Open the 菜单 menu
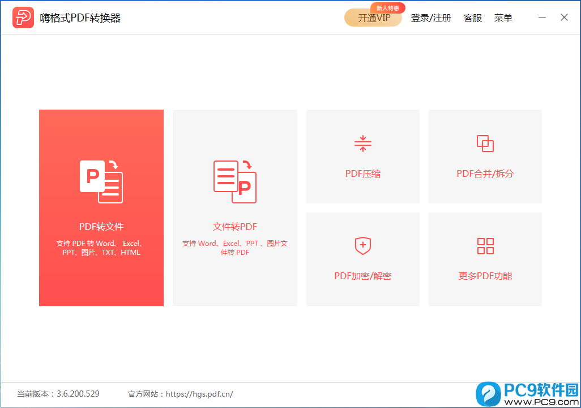 click(503, 18)
